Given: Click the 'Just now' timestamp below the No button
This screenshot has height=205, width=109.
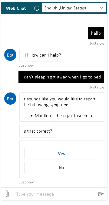Looking at the screenshot, I should (27, 182).
